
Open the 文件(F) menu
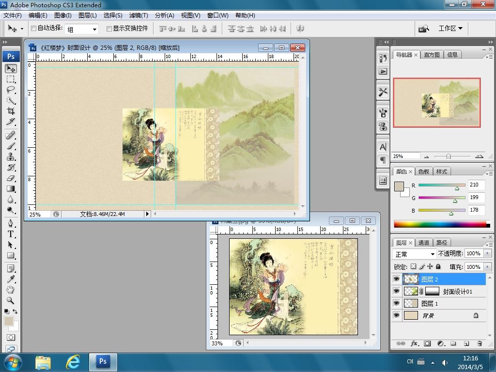tap(12, 15)
